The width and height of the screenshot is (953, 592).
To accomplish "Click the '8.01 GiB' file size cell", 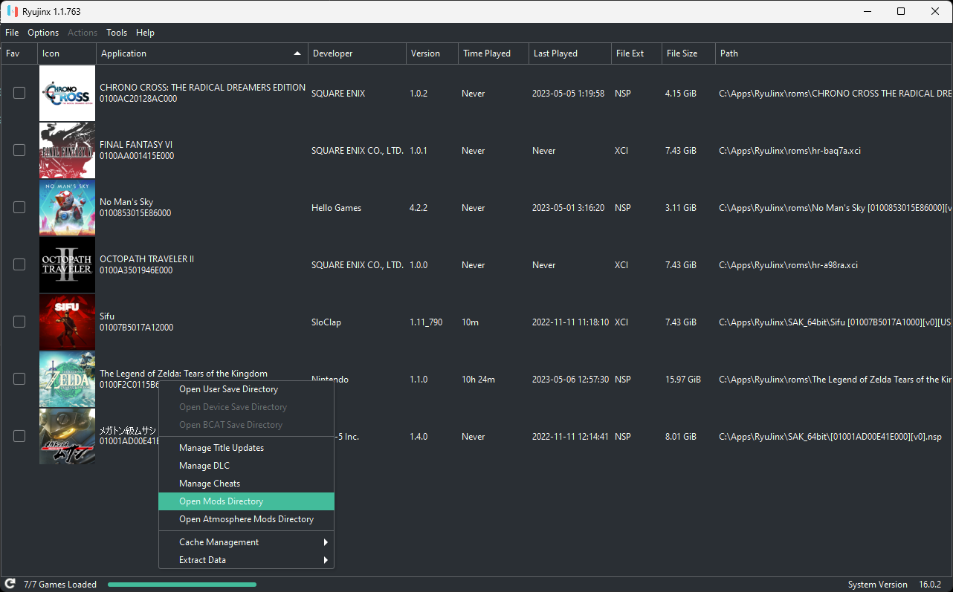I will click(x=681, y=437).
